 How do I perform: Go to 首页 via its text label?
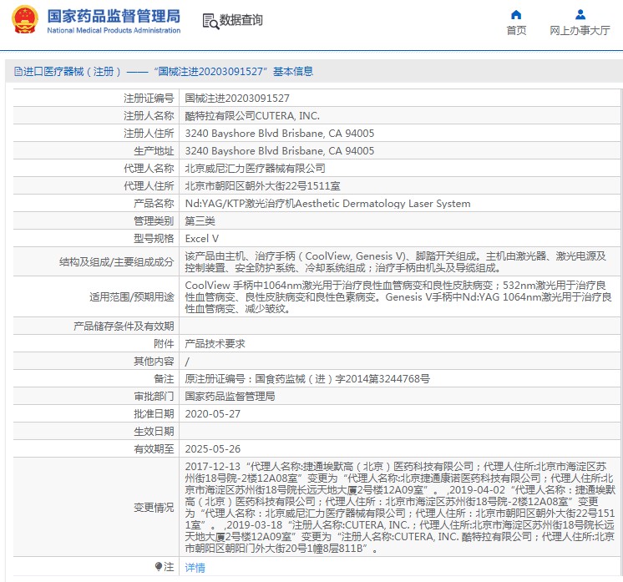516,31
